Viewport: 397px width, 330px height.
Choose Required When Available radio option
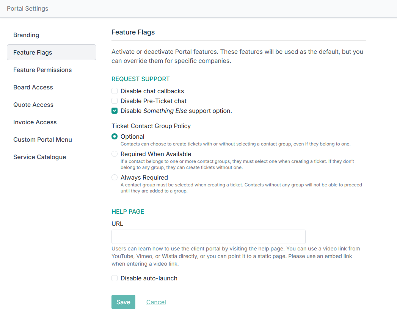tap(115, 154)
